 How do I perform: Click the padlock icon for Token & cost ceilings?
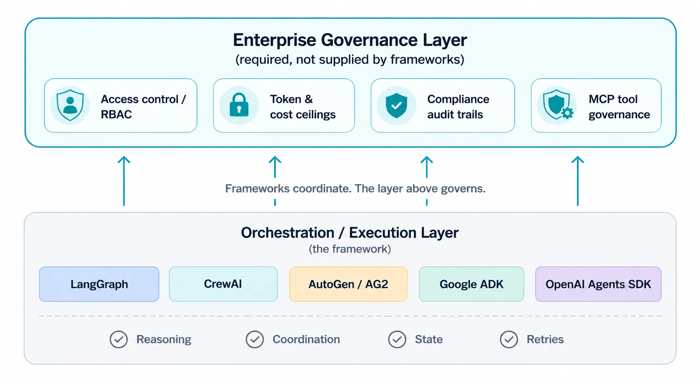point(239,105)
